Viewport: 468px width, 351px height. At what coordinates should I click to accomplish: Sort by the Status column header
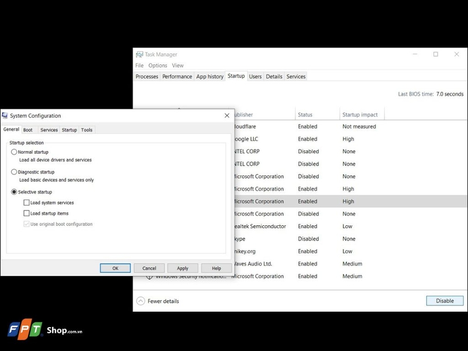318,115
